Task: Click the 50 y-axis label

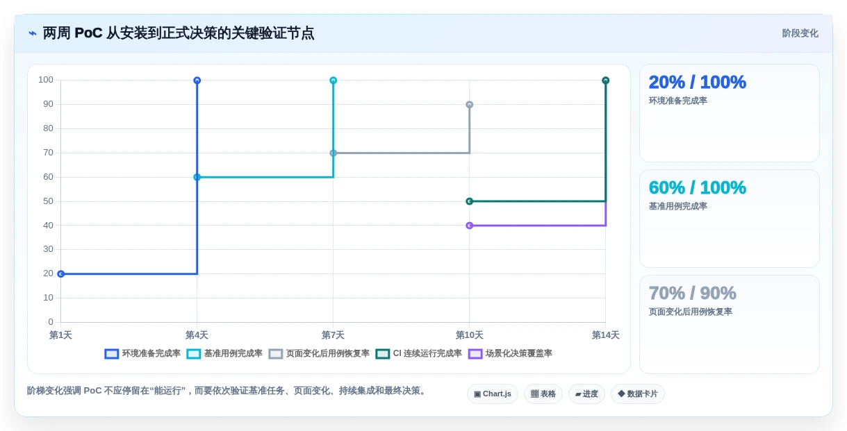Action: (x=48, y=201)
